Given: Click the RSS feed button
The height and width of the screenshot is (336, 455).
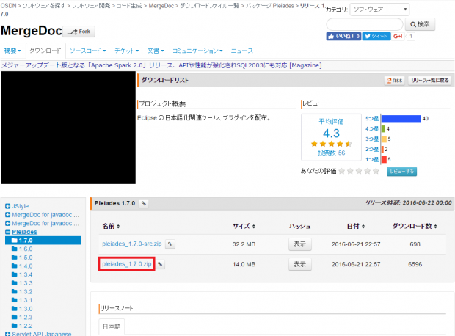Looking at the screenshot, I should [x=395, y=81].
